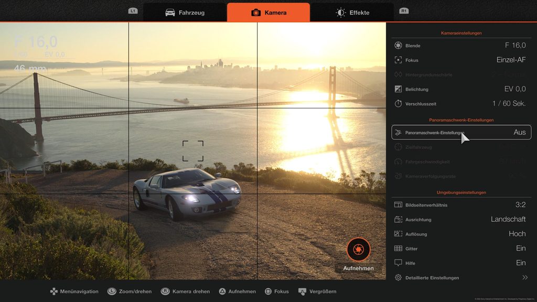
Task: Adjust the Blende value F 16,0
Action: pyautogui.click(x=515, y=46)
